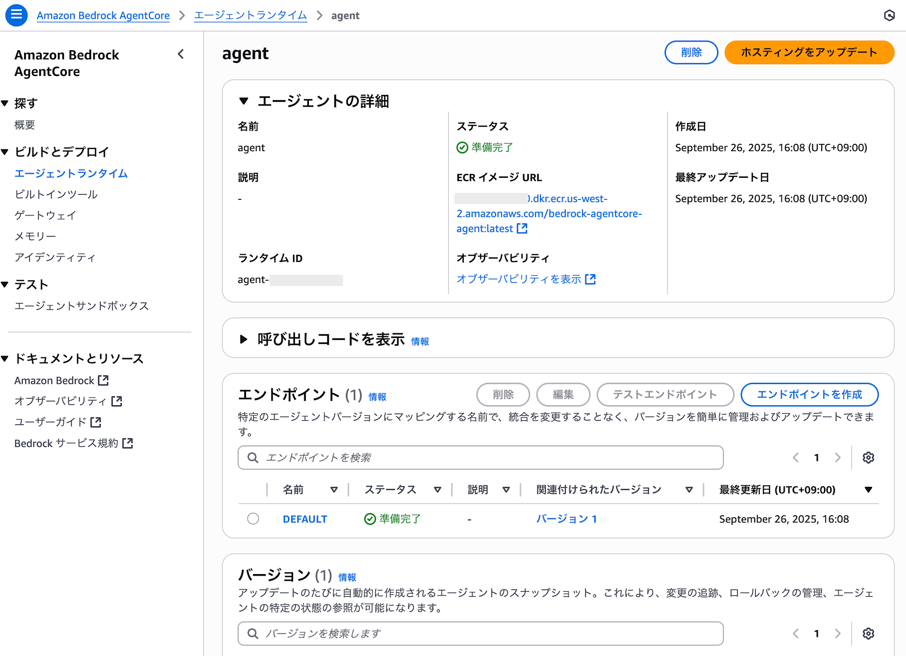Click エンドポイントを作成 button
Viewport: 906px width, 656px height.
(809, 395)
